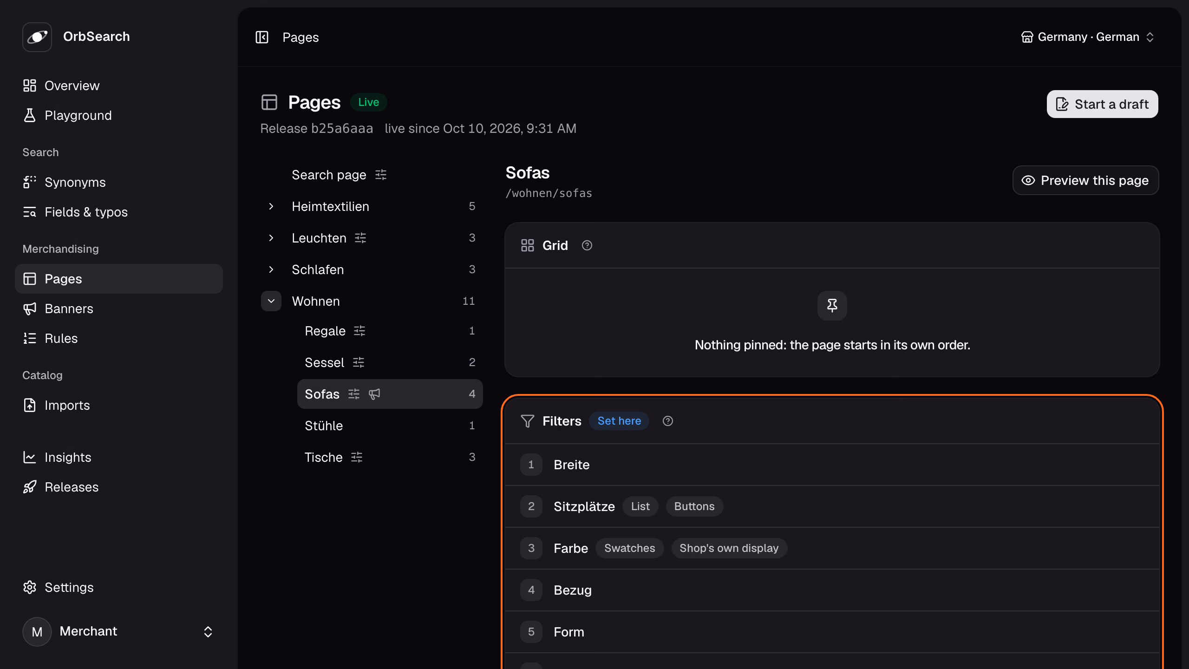Open the Germany · German store selector
The image size is (1189, 669).
(x=1087, y=37)
